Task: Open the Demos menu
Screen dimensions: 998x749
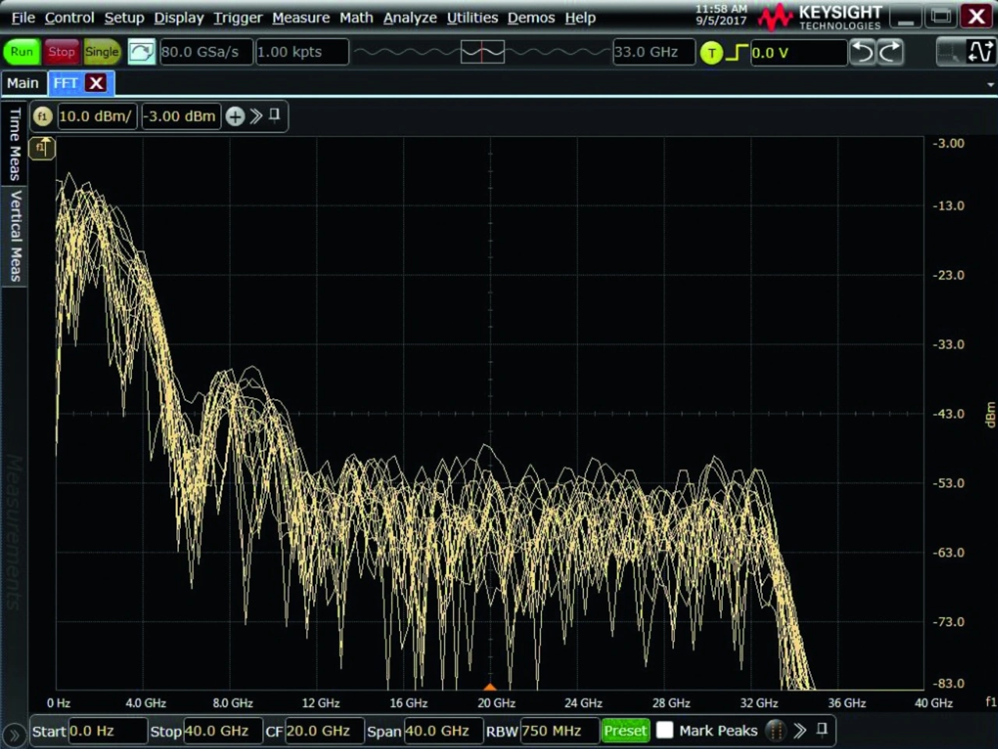Action: click(x=531, y=17)
